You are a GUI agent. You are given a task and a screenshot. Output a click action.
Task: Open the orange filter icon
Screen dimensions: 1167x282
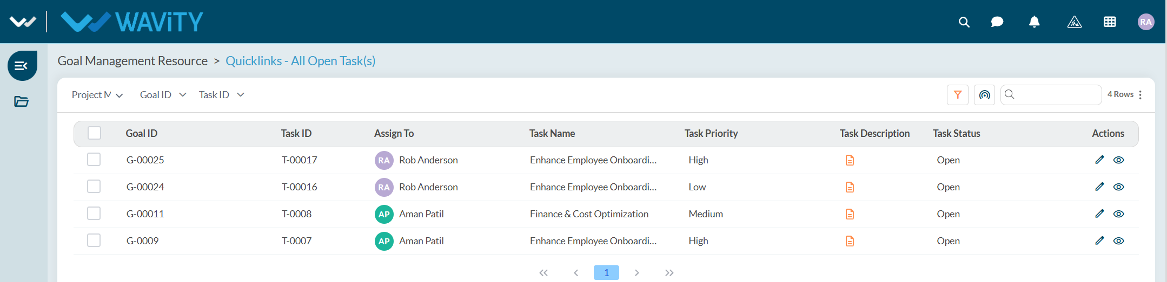(958, 95)
